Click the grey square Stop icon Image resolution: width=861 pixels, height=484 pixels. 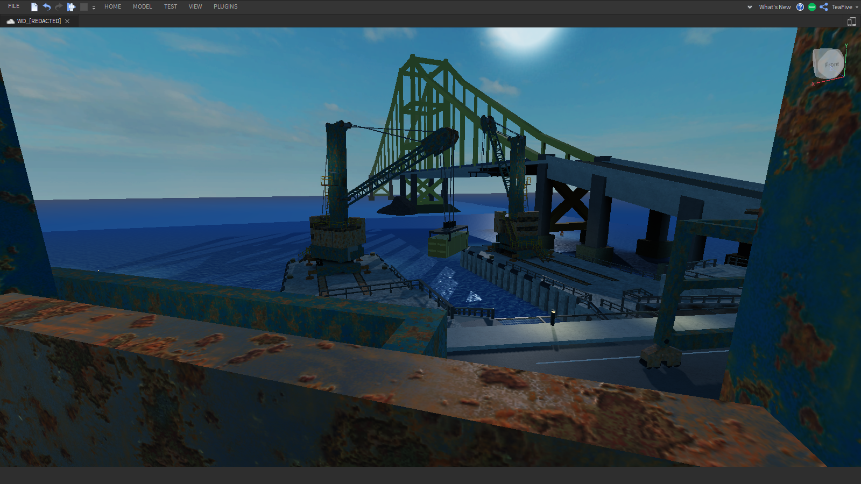pyautogui.click(x=83, y=7)
